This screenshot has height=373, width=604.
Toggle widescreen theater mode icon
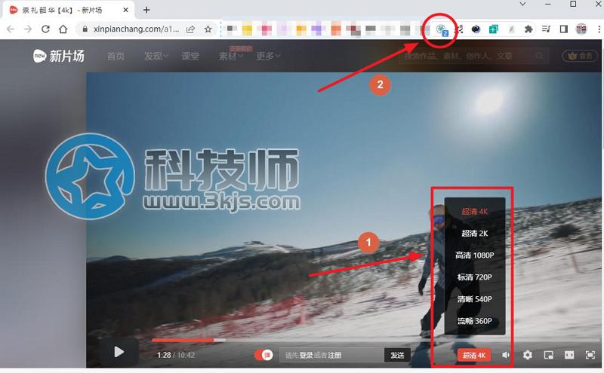(x=569, y=355)
